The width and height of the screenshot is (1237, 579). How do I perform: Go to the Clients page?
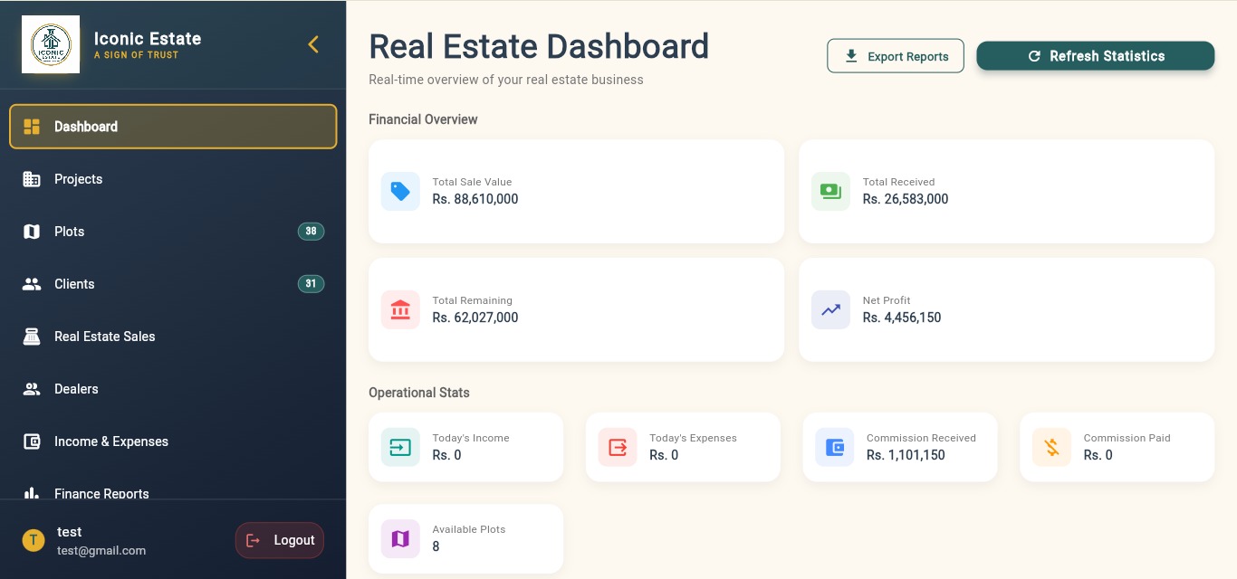coord(173,284)
